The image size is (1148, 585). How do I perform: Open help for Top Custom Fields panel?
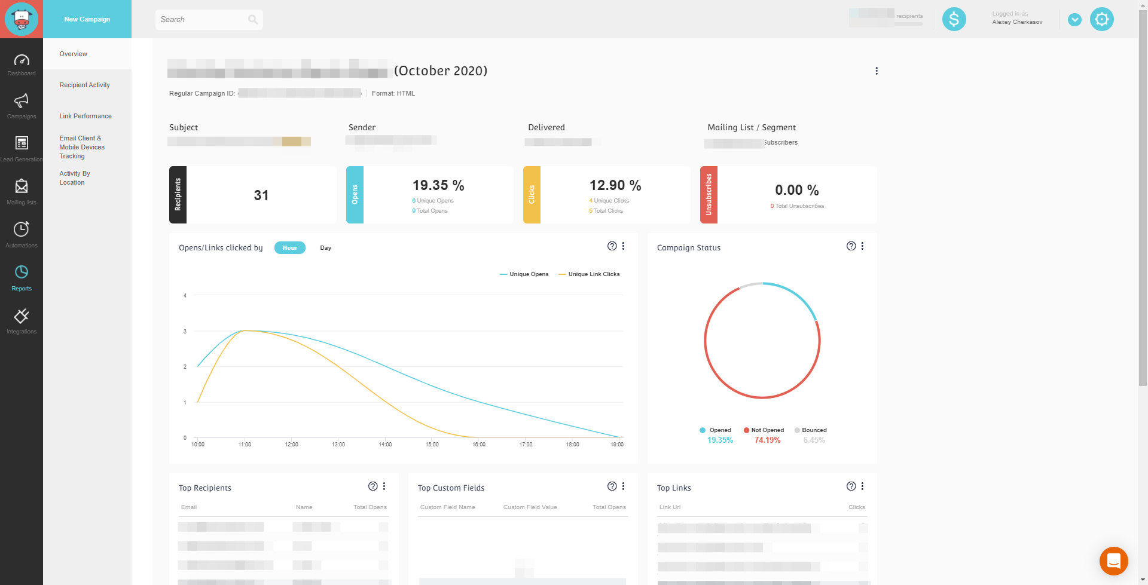[612, 486]
